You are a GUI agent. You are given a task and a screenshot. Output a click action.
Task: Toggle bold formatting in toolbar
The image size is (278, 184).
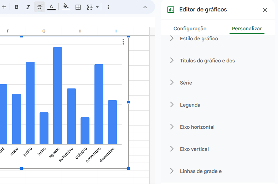pos(16,7)
